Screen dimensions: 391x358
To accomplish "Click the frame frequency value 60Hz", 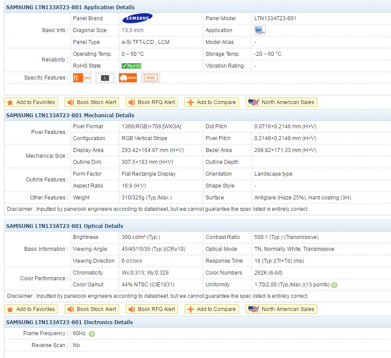I will pyautogui.click(x=79, y=333).
